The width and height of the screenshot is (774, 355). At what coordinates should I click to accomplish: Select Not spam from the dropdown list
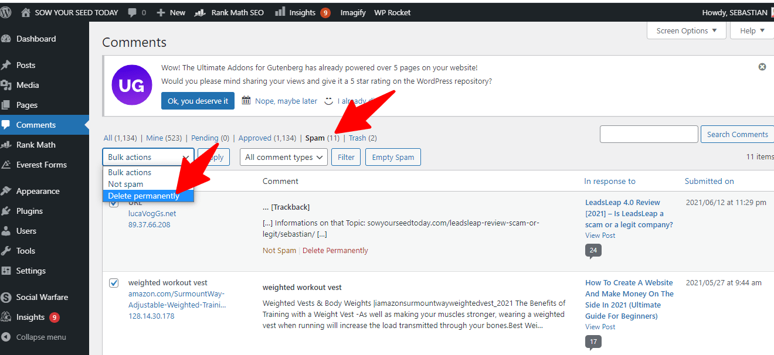(x=148, y=184)
